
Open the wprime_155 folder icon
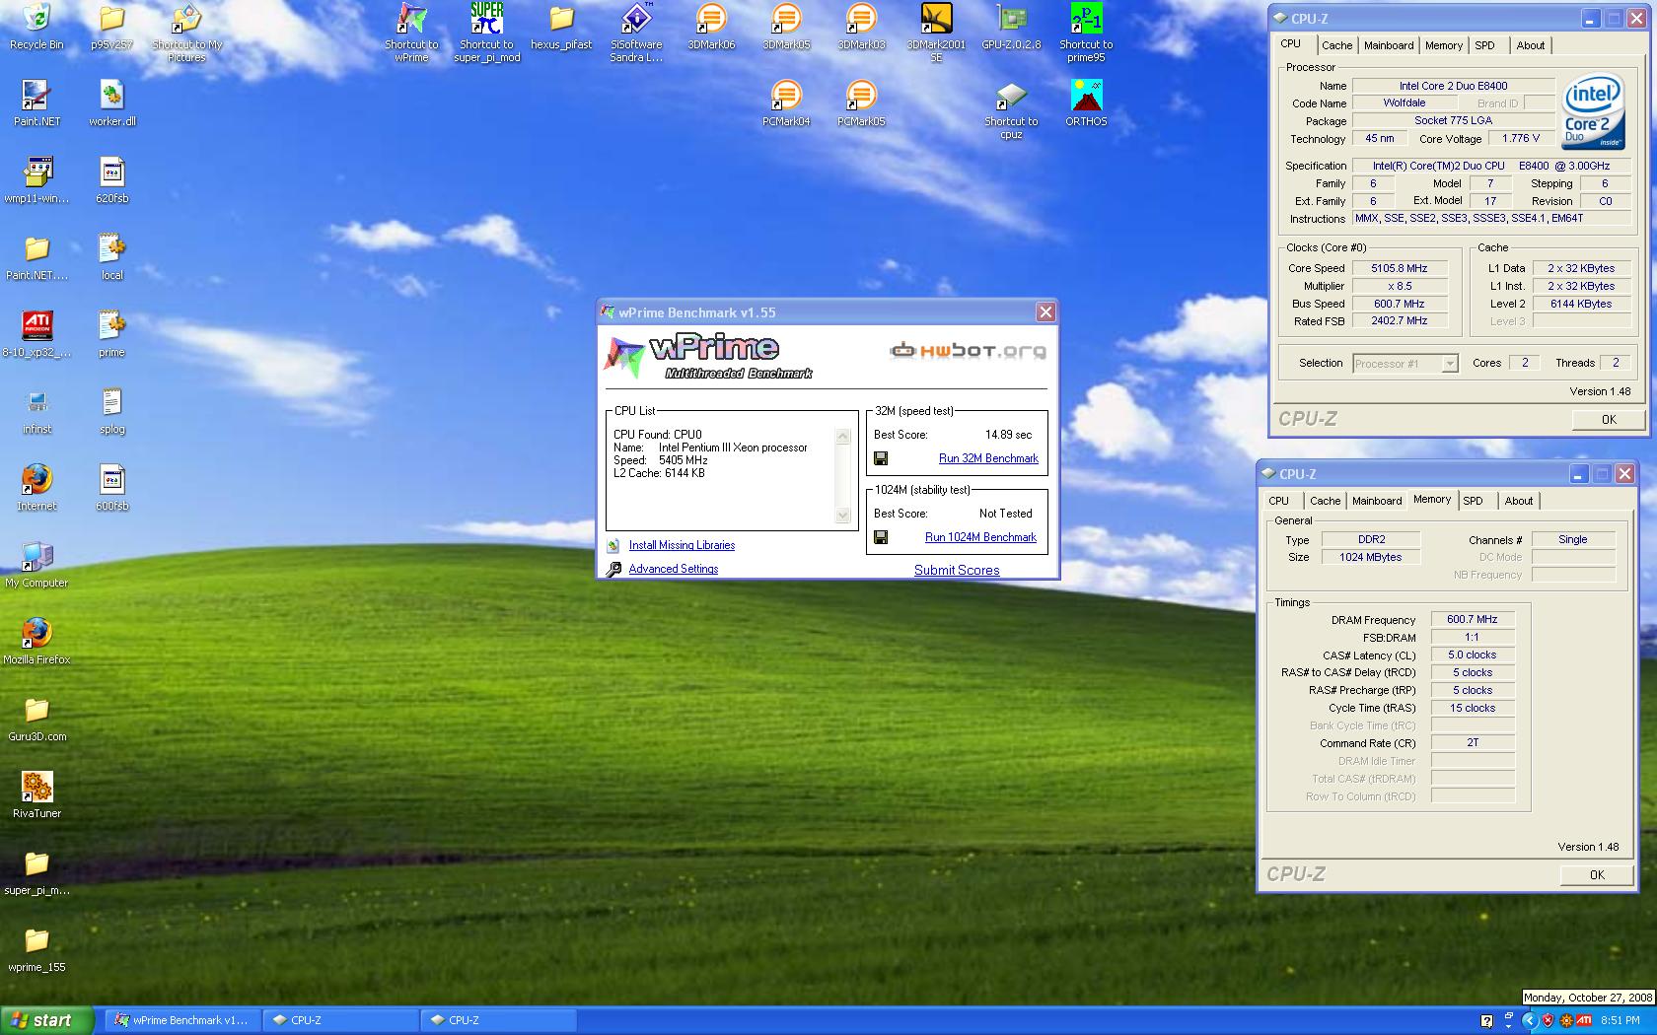(36, 949)
